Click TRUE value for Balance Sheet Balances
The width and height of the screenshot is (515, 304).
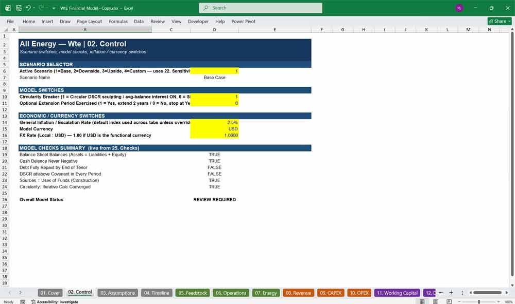(x=214, y=155)
